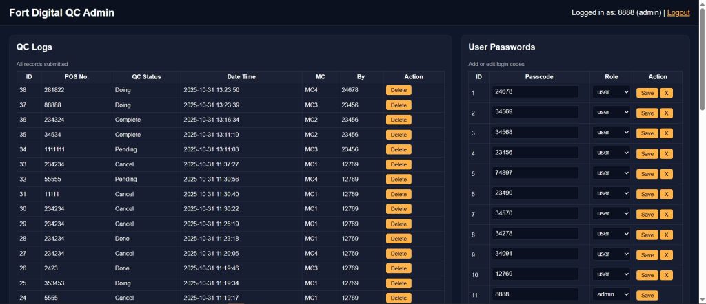
Task: Save passcode for user ID 2
Action: pyautogui.click(x=647, y=113)
